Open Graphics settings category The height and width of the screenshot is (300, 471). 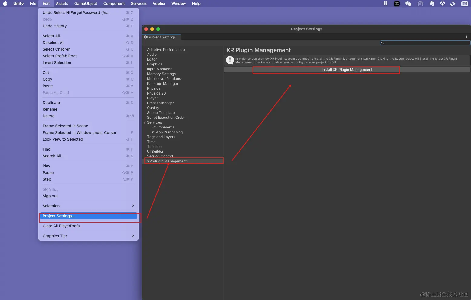point(155,64)
